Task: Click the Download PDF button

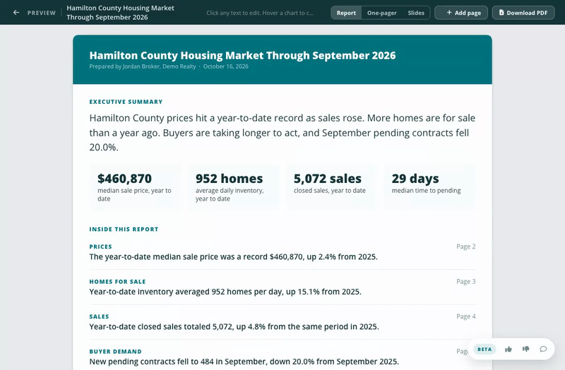Action: pos(523,13)
